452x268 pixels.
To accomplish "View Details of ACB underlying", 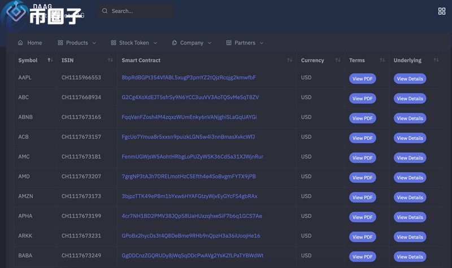I will (410, 138).
